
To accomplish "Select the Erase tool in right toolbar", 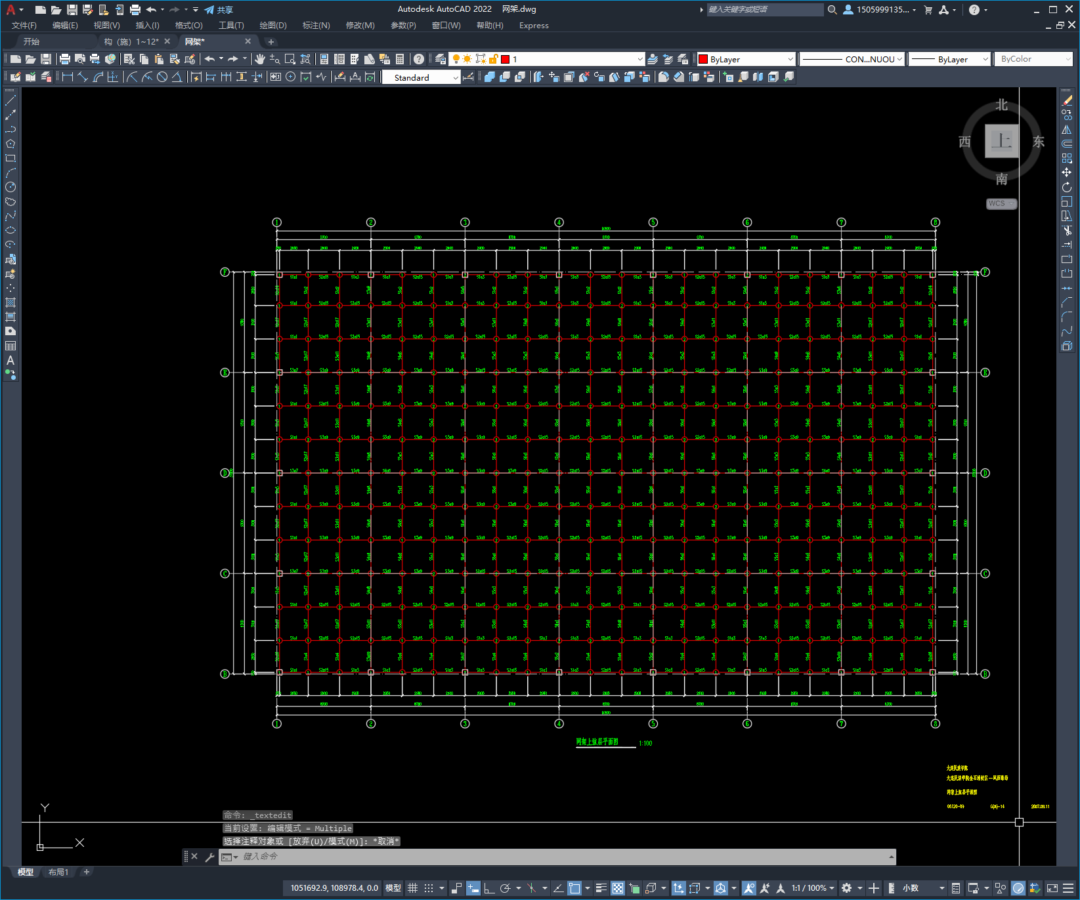I will 1067,100.
